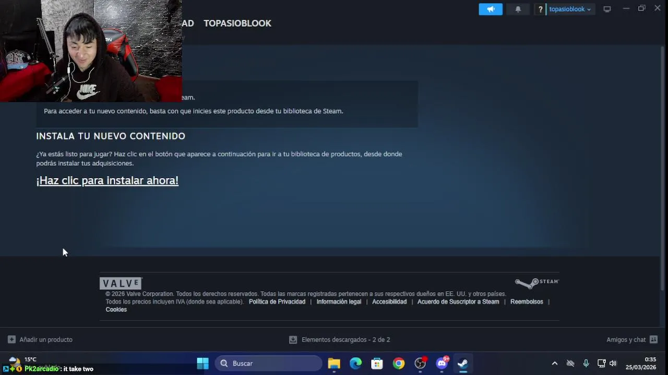Click the install now link
Image resolution: width=668 pixels, height=375 pixels.
coord(107,180)
